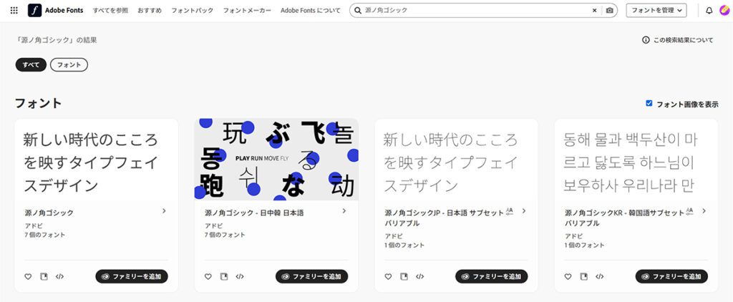Open 源ノ角ゴシックJP family chevron

tap(524, 211)
